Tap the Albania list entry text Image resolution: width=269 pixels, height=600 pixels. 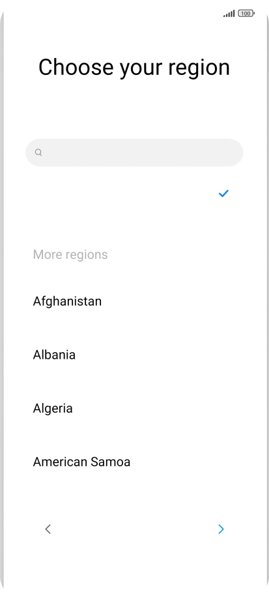pos(54,355)
